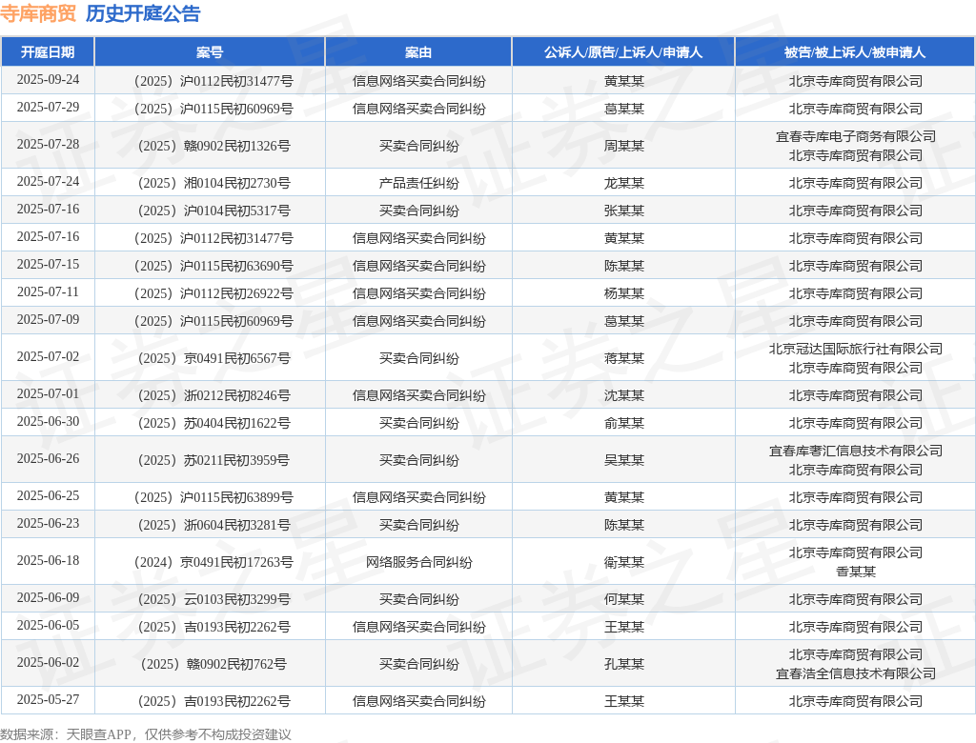
Task: Click 网络服务合同纠纷 case cause cell
Action: (x=419, y=562)
